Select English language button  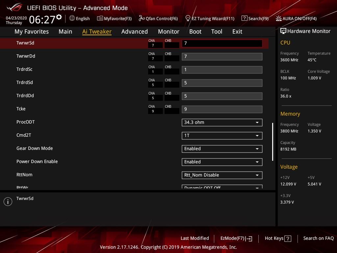[80, 18]
